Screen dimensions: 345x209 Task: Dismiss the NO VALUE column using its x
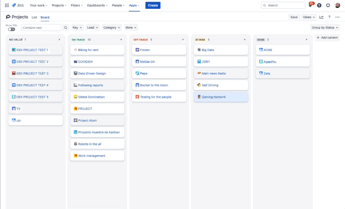59,39
